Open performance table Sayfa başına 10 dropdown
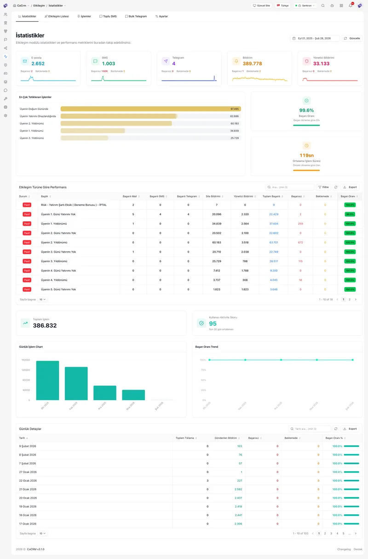The width and height of the screenshot is (368, 559). 42,300
